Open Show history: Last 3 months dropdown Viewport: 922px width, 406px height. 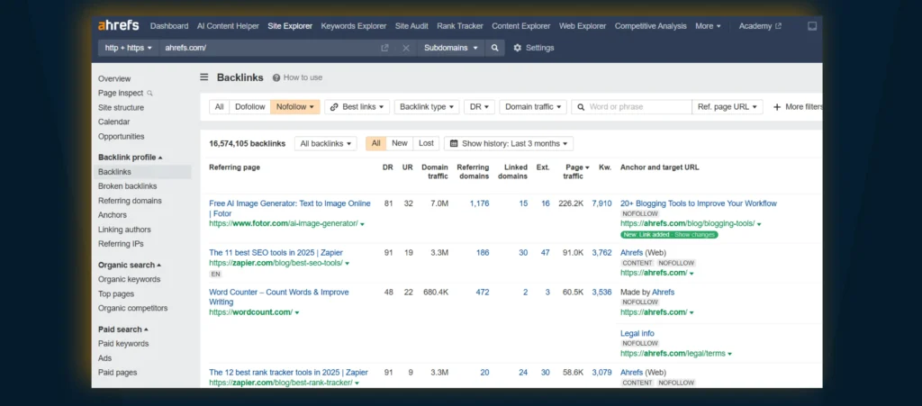509,143
